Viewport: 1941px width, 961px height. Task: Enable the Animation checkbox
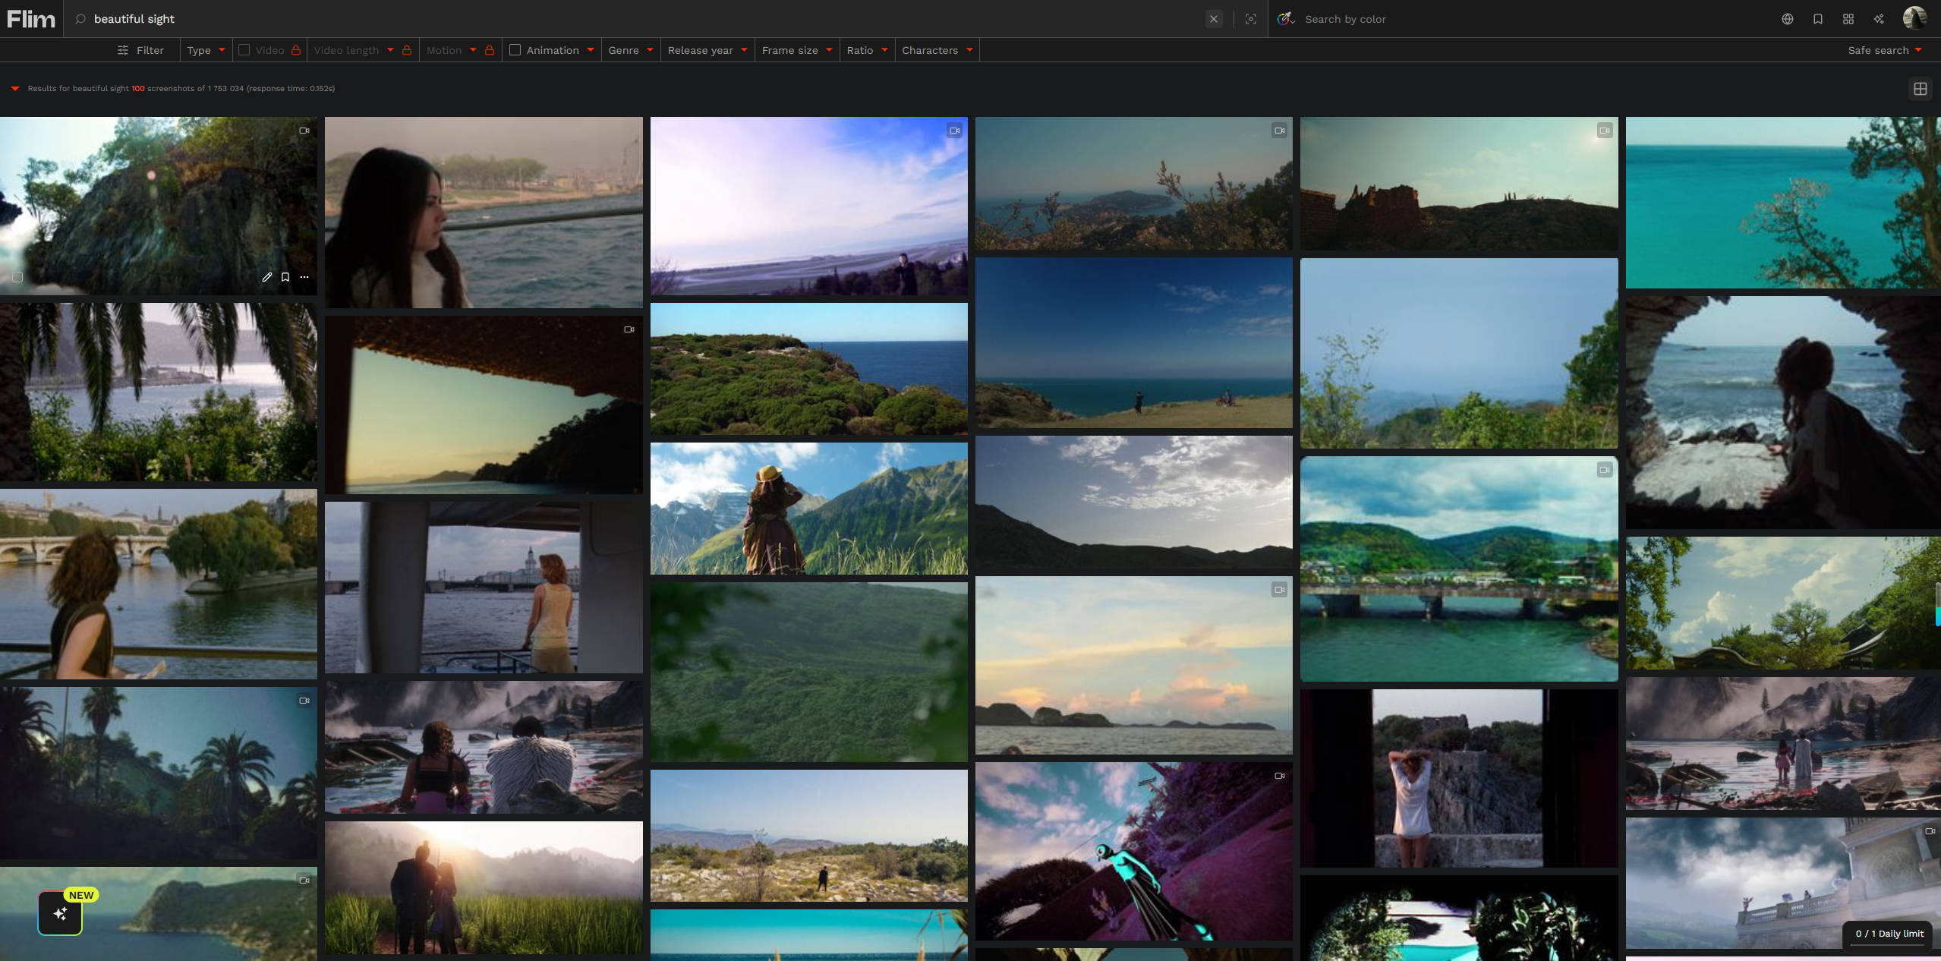[515, 50]
